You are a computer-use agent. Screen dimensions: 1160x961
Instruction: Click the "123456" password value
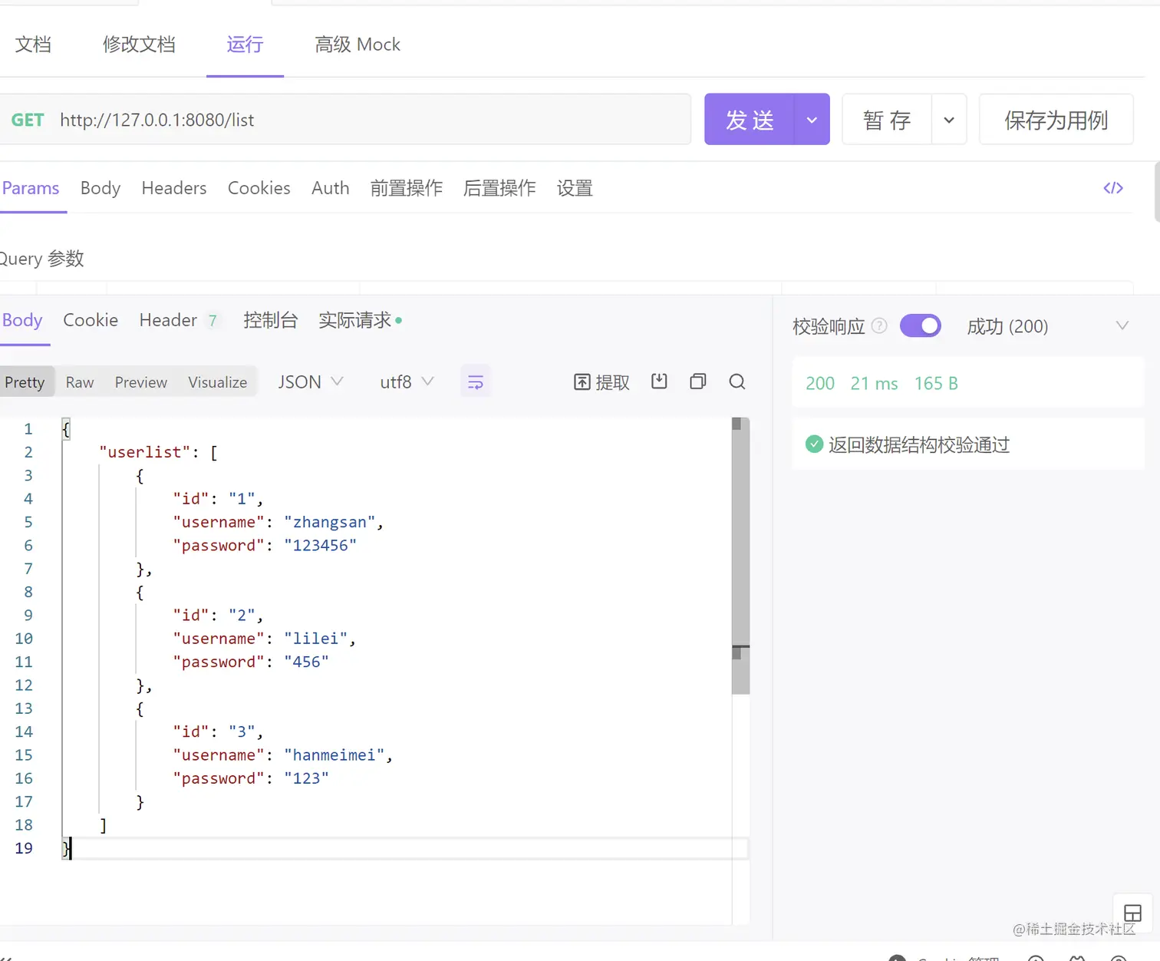(x=321, y=545)
